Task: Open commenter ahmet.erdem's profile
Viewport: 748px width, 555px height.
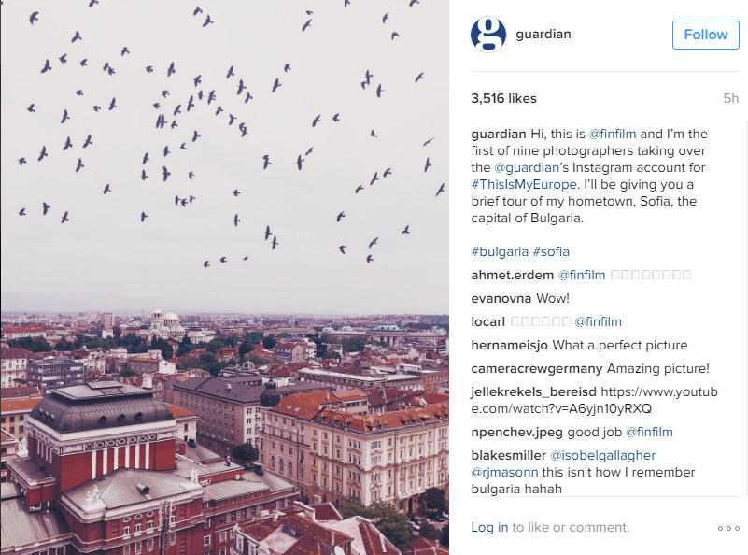Action: click(x=513, y=276)
